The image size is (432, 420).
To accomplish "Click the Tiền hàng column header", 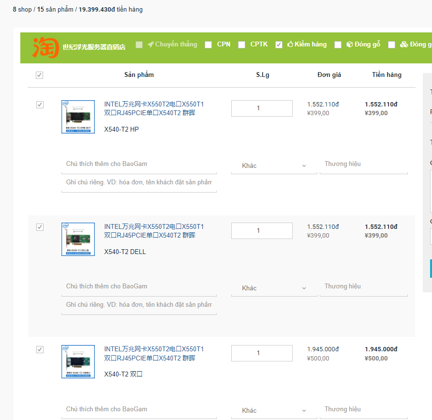I will click(387, 75).
